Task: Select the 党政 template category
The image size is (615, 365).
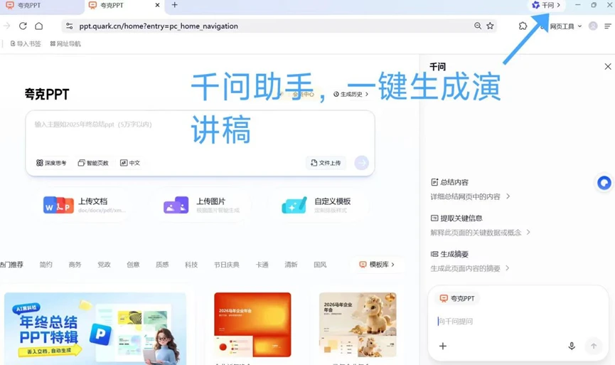Action: 104,265
